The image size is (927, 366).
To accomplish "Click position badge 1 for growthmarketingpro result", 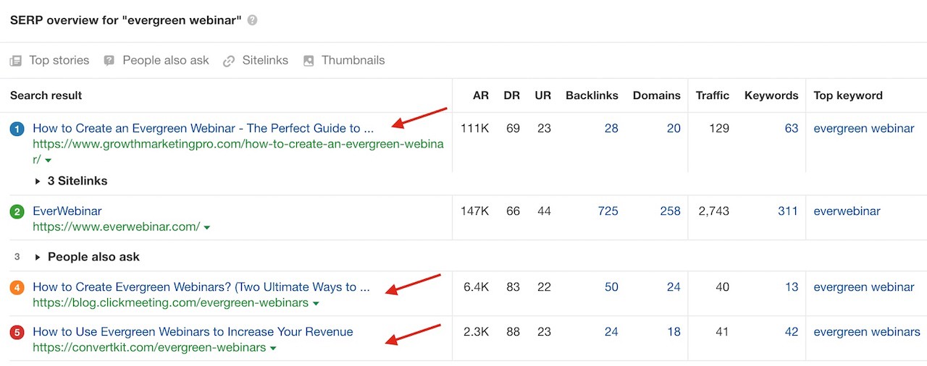I will click(17, 129).
